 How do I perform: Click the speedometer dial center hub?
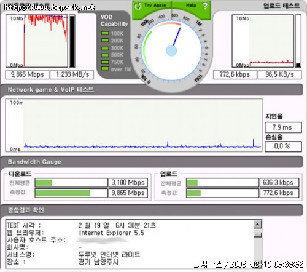pos(171,51)
